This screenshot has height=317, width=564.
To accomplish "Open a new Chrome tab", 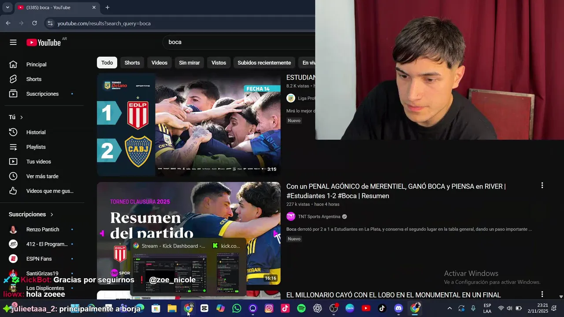I will [x=107, y=7].
